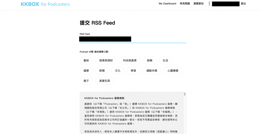261x134 pixels.
Task: Click 'KKBOX for Podcasters 服務條款' title
Action: 104,98
